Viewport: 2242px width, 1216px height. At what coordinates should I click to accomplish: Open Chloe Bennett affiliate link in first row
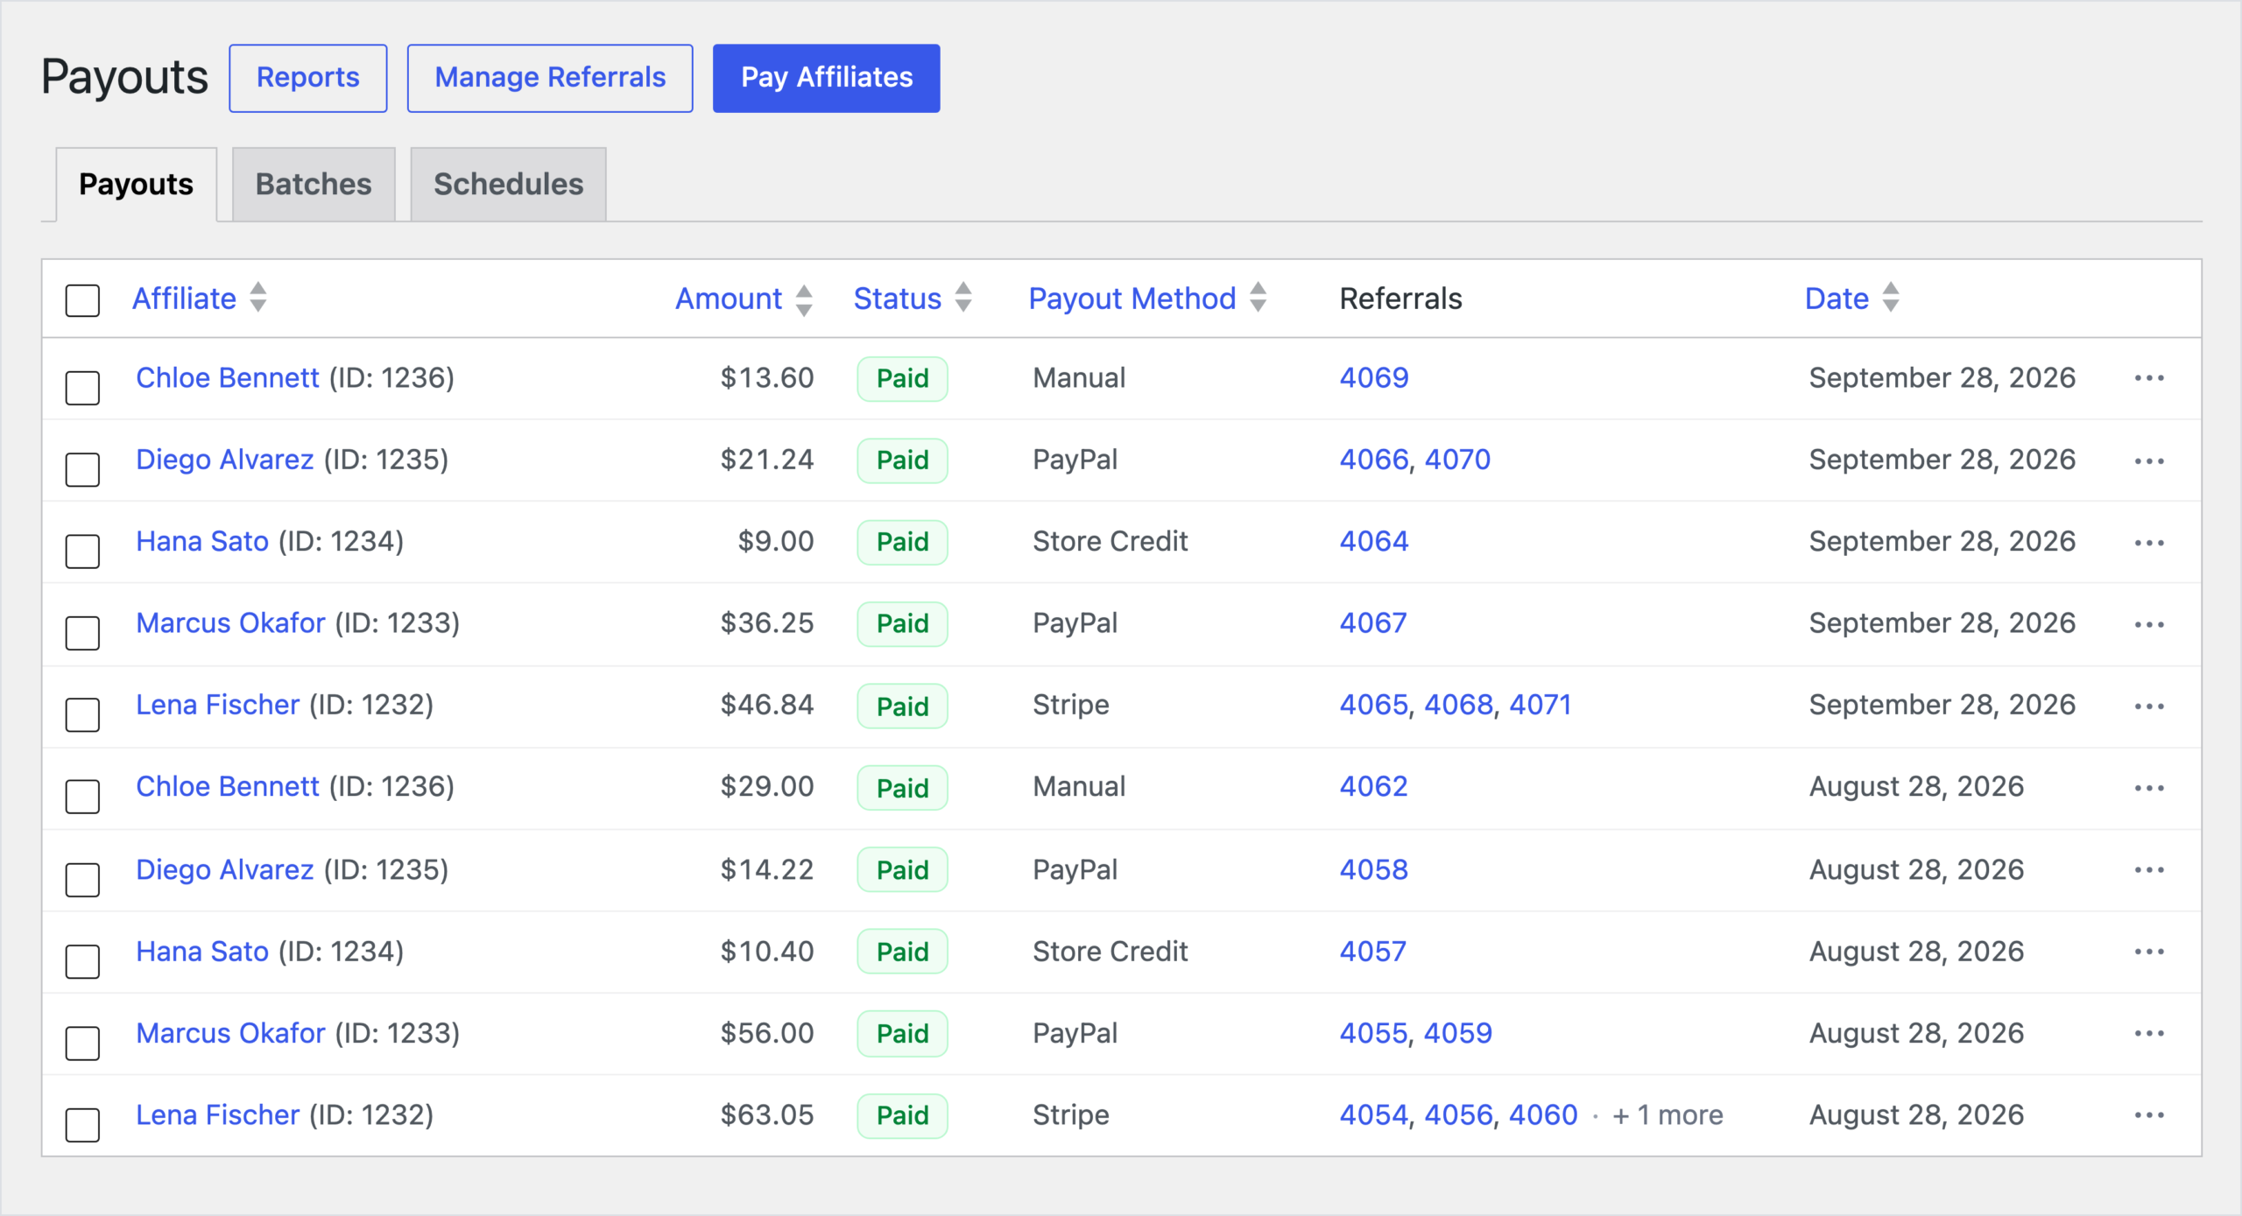click(228, 377)
